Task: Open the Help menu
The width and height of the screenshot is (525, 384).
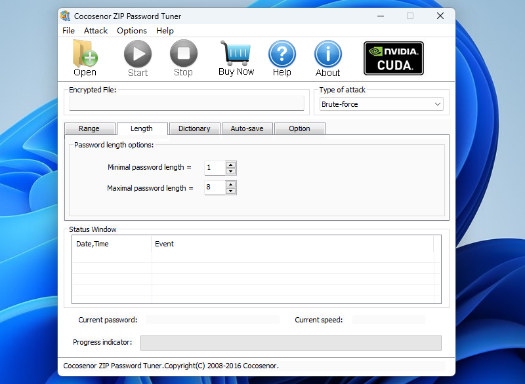Action: [x=165, y=31]
